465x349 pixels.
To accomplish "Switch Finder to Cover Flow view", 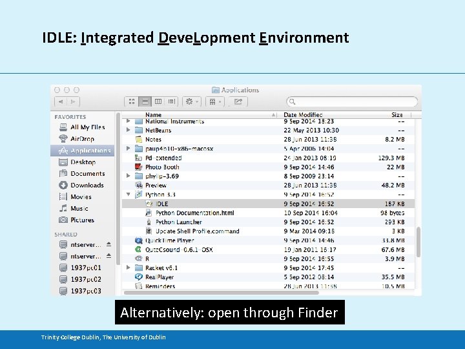I will coord(171,102).
